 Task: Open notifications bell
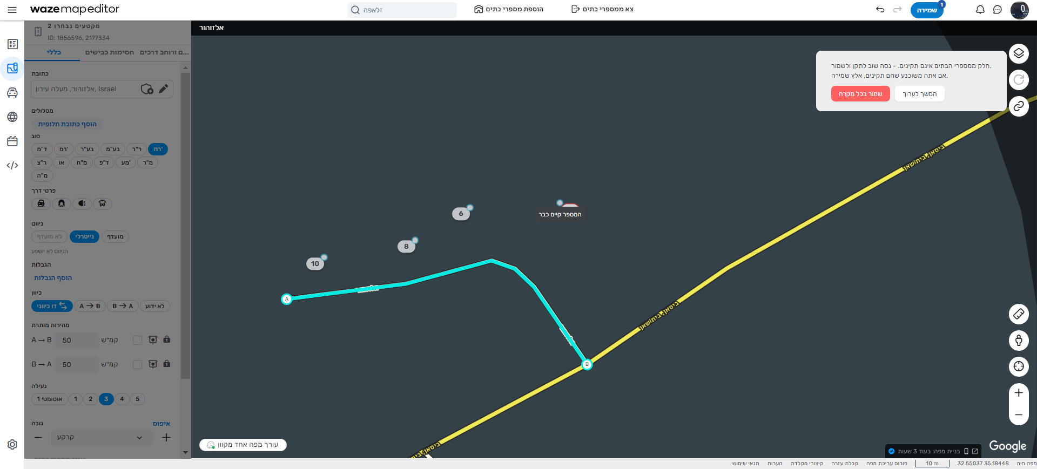[980, 10]
